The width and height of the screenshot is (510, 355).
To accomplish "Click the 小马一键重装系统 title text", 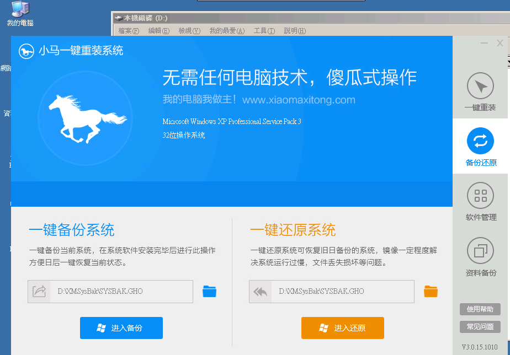I will (x=81, y=51).
